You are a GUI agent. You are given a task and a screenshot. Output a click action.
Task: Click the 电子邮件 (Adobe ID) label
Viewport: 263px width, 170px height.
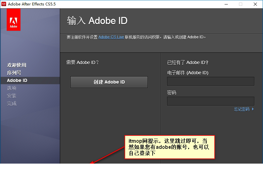tap(188, 73)
